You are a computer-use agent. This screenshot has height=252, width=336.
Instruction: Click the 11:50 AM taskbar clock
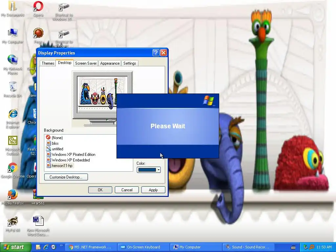(x=324, y=247)
